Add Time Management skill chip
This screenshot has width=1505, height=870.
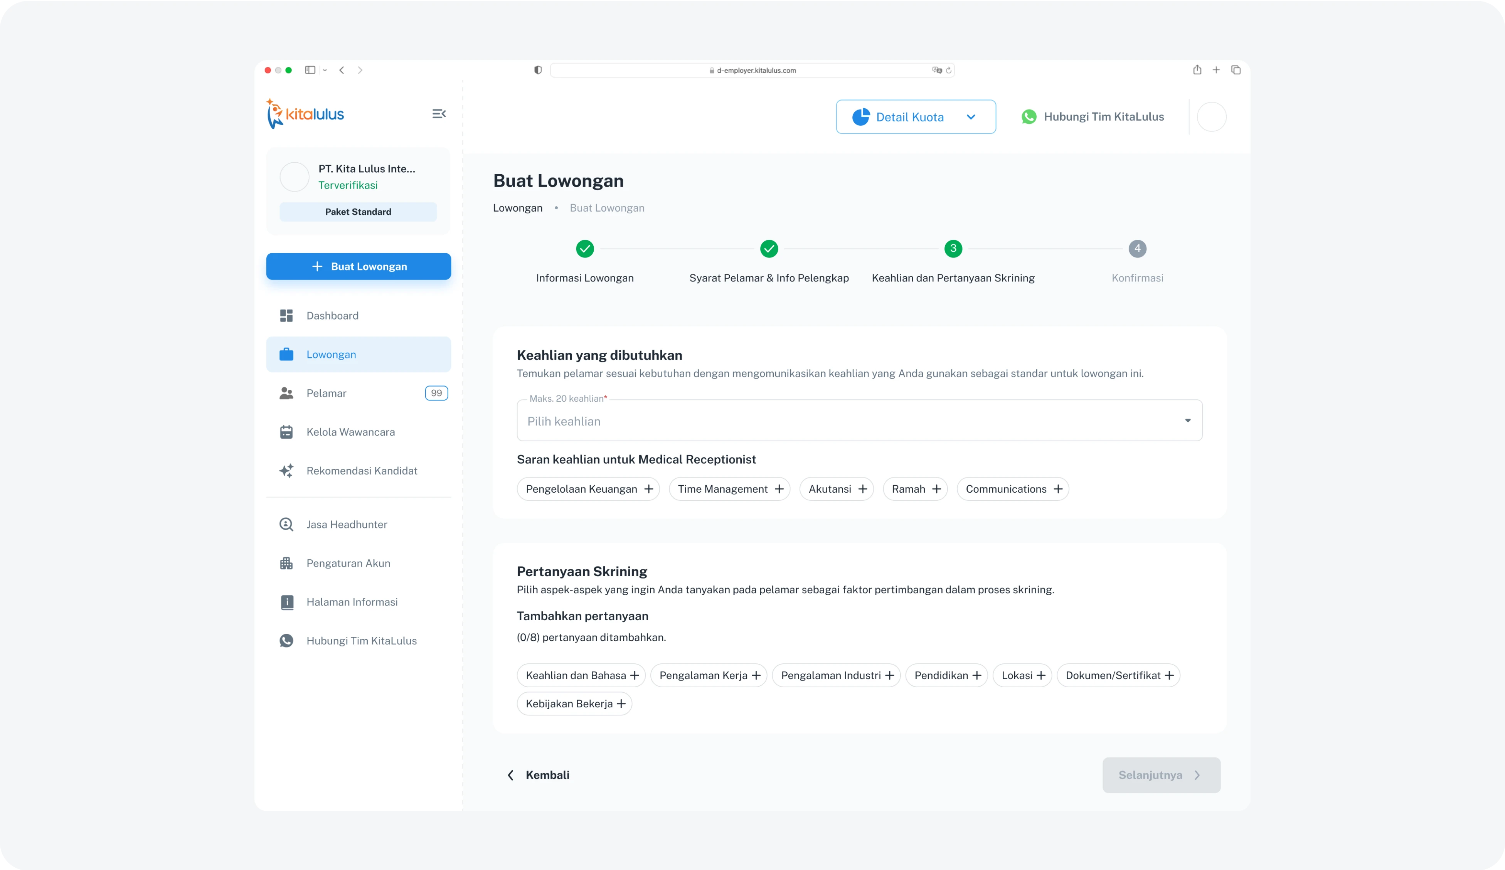click(779, 489)
